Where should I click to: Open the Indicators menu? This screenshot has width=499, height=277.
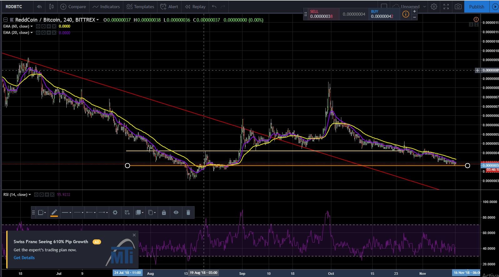(106, 7)
